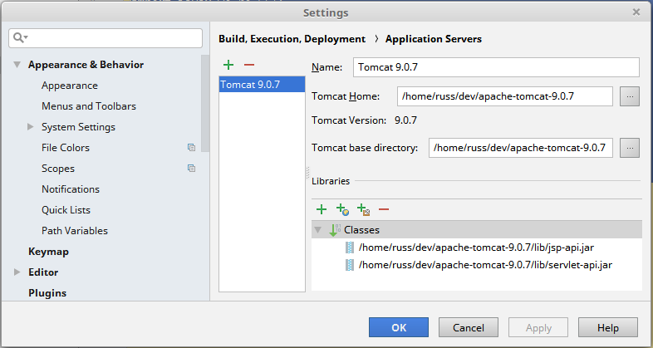Open Quick Lists settings

click(66, 210)
